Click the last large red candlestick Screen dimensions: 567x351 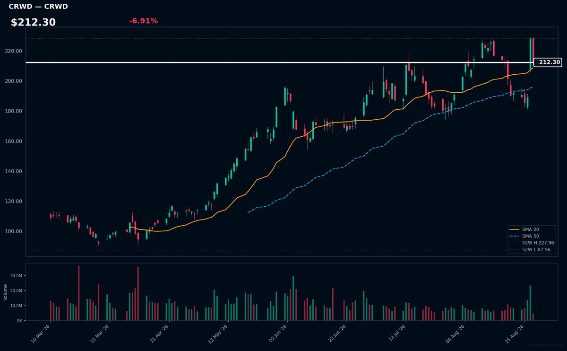(x=533, y=51)
